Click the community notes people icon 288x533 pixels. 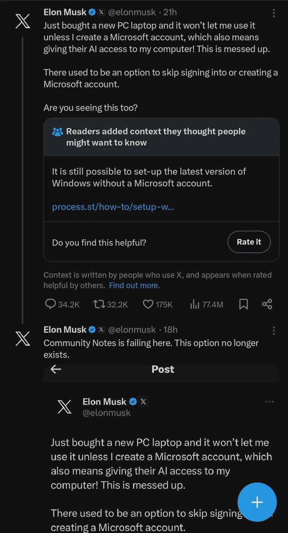58,132
